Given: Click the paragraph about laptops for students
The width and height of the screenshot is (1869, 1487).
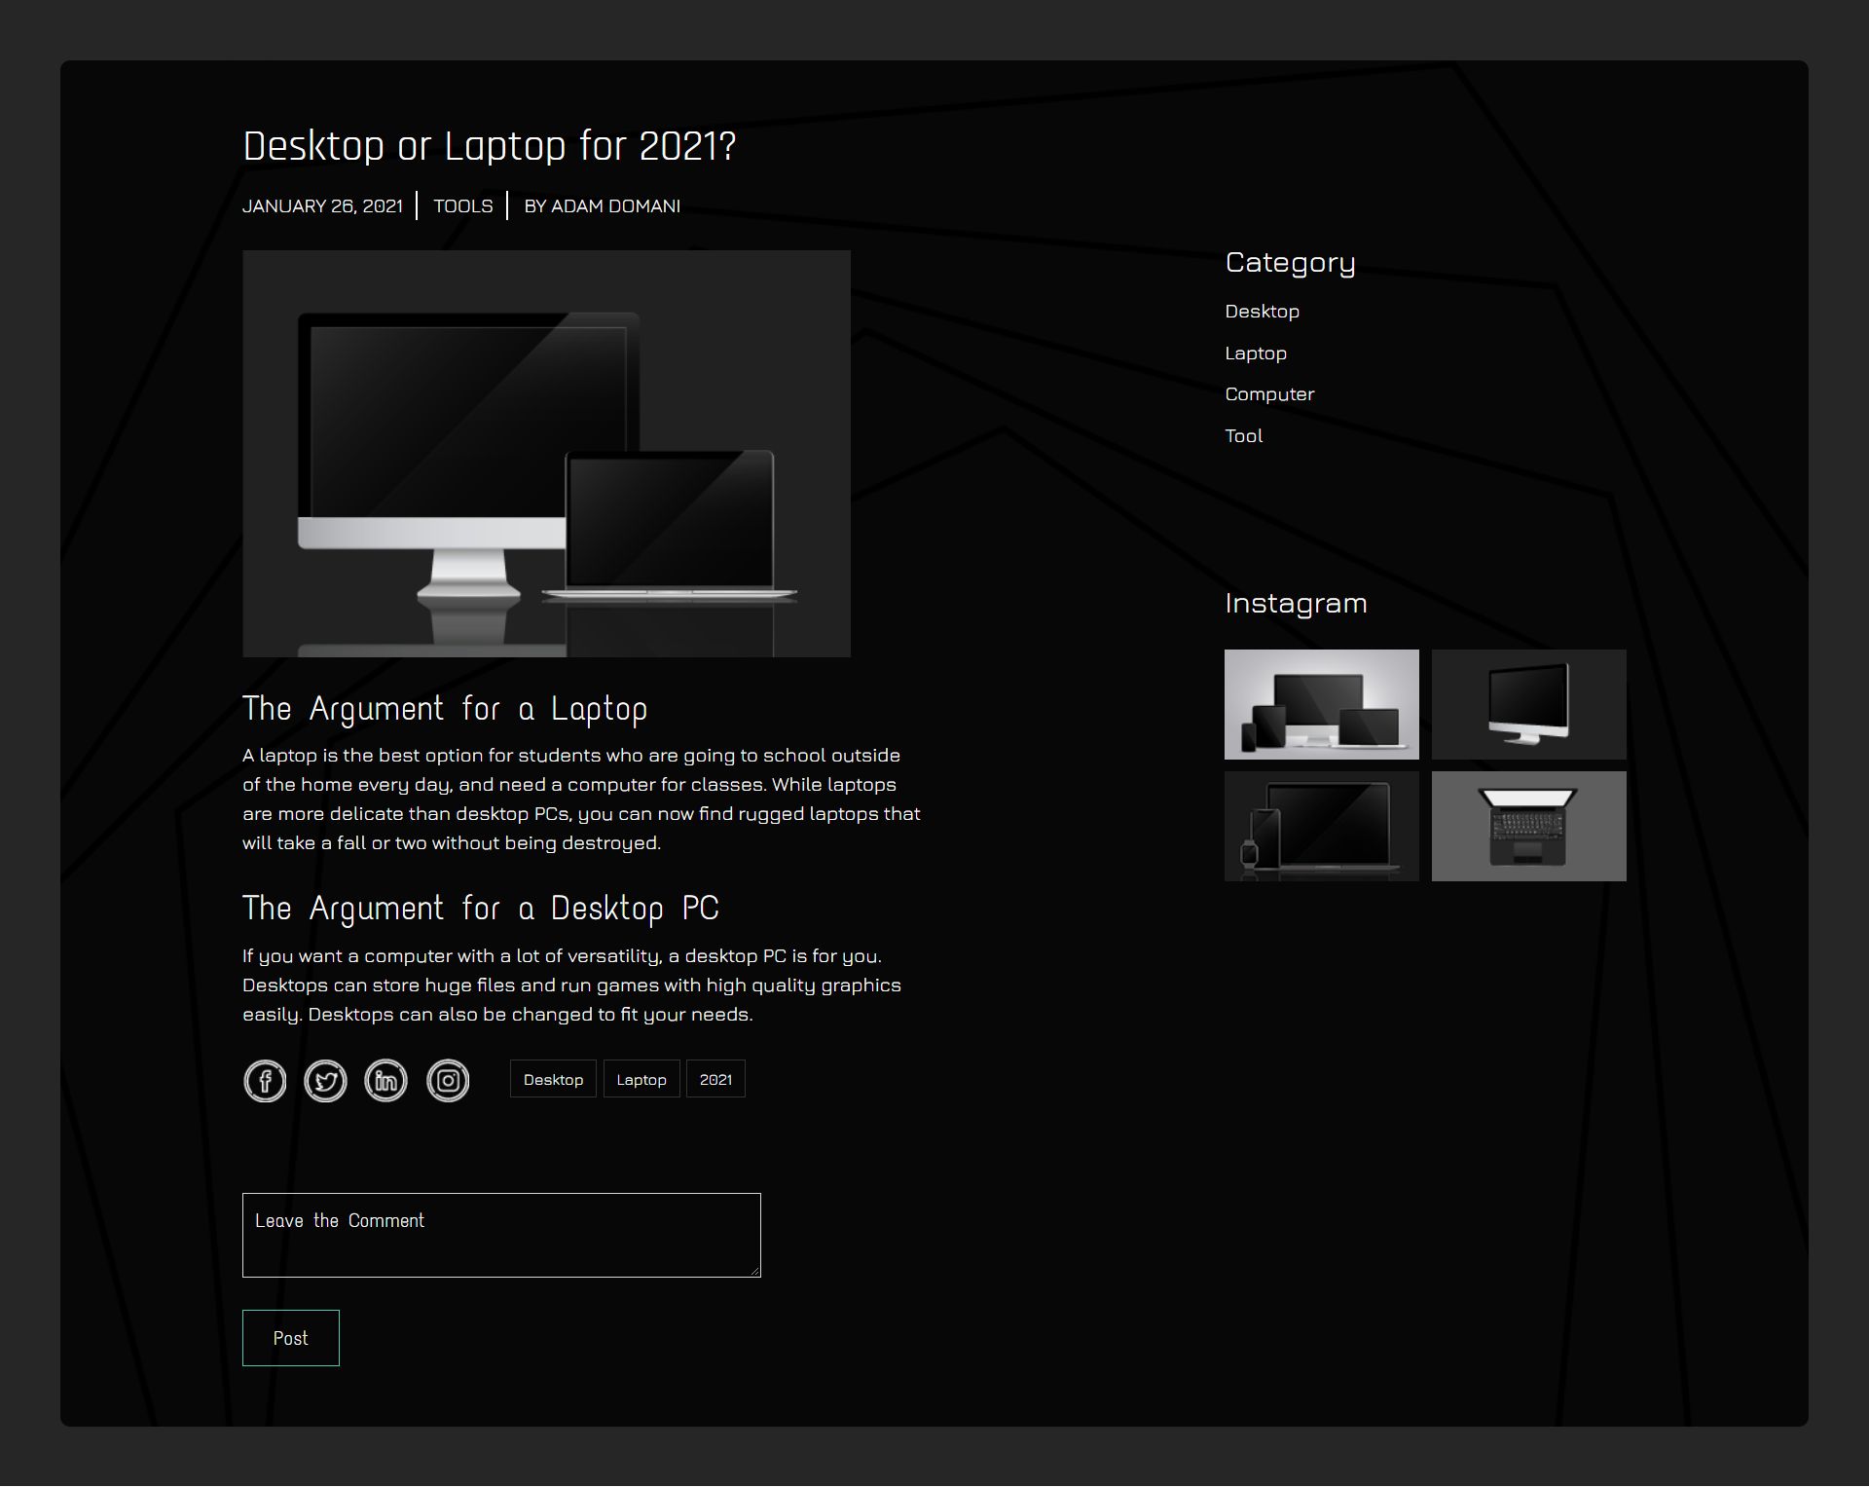Looking at the screenshot, I should (581, 799).
